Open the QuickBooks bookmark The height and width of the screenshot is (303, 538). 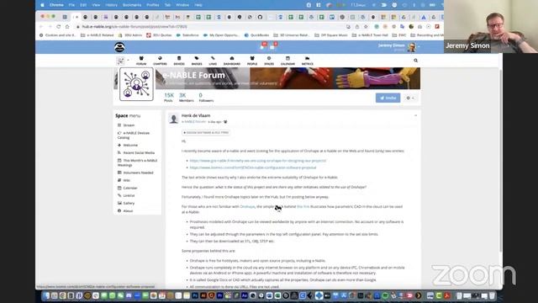(x=256, y=35)
